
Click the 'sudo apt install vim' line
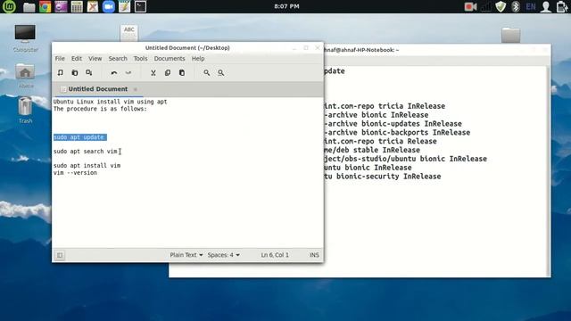point(87,166)
